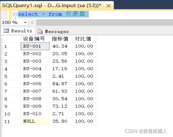Viewport: 173px width, 137px height.
Task: Click the Messages tab icon
Action: [x=40, y=31]
